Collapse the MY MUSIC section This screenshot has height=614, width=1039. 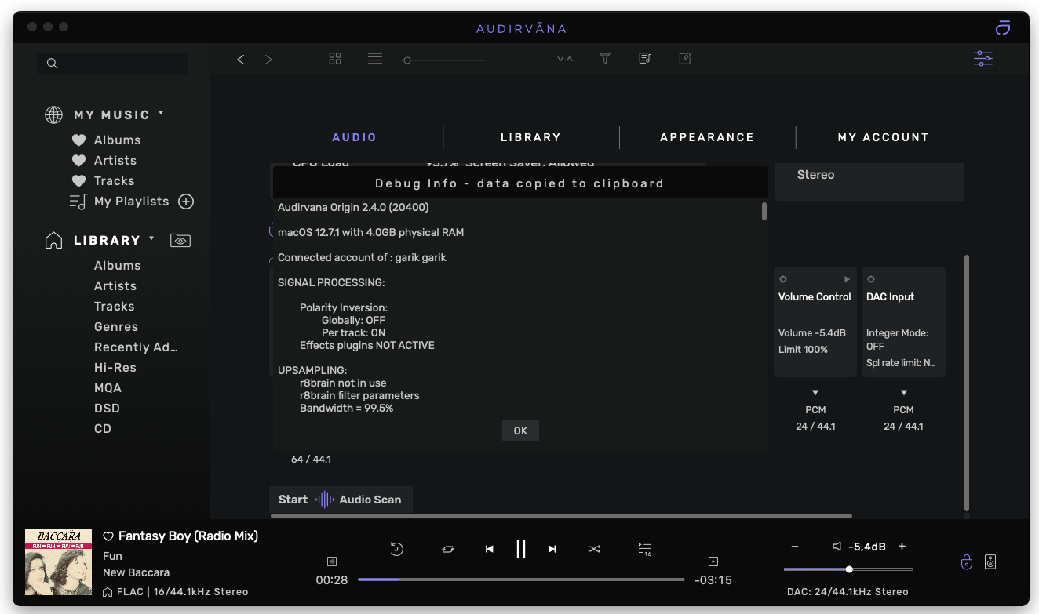[x=161, y=114]
